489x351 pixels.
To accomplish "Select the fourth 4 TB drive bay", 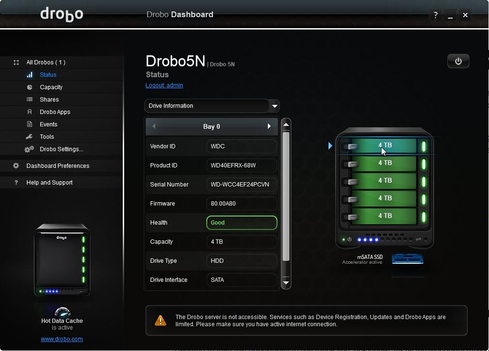I will 384,198.
